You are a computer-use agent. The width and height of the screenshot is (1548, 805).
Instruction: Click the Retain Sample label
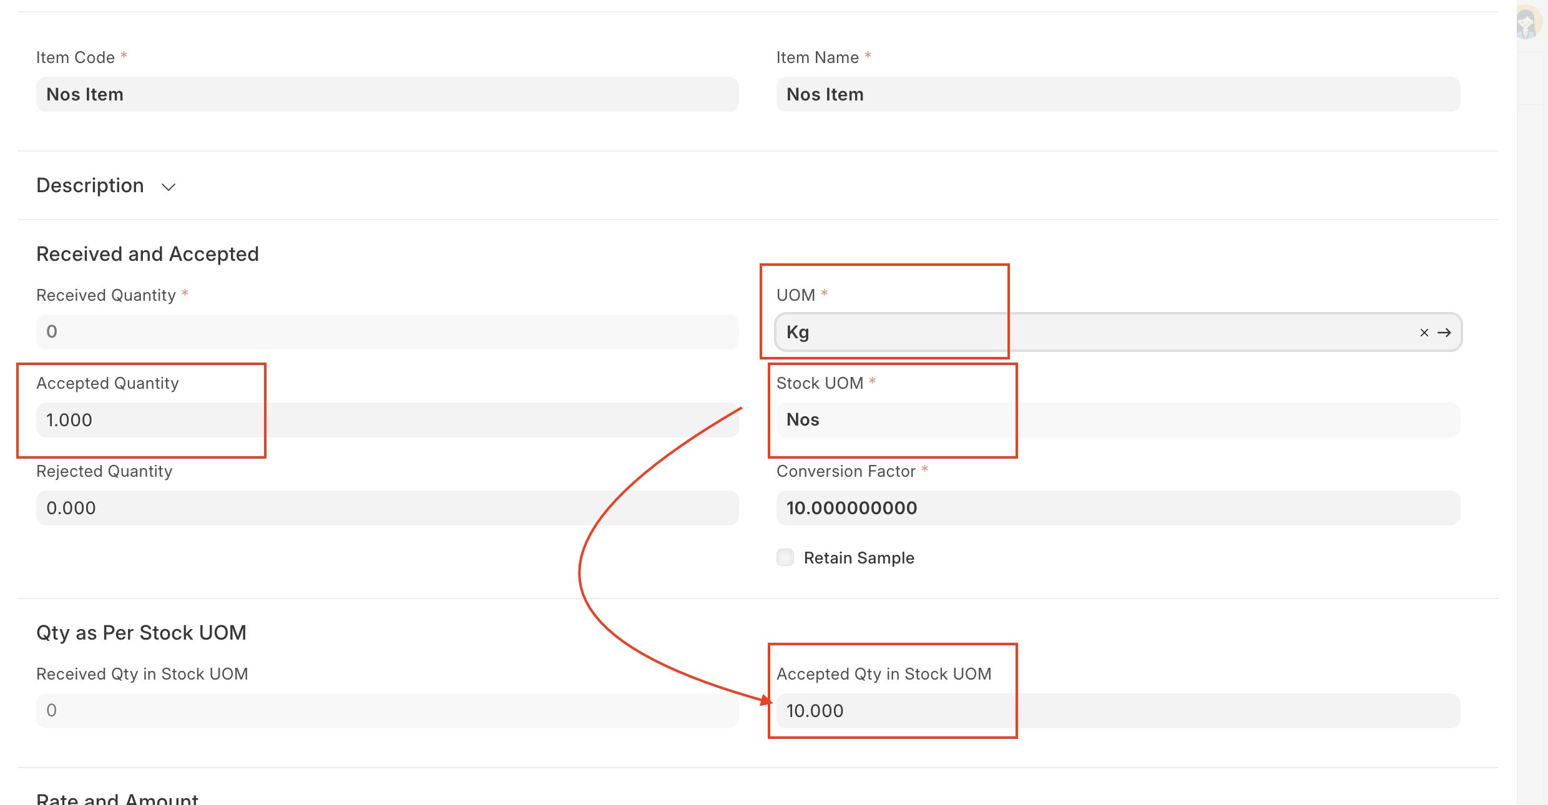[859, 558]
